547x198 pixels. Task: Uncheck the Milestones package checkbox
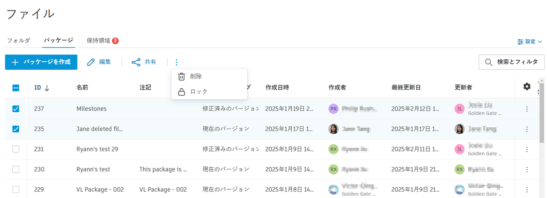(16, 109)
